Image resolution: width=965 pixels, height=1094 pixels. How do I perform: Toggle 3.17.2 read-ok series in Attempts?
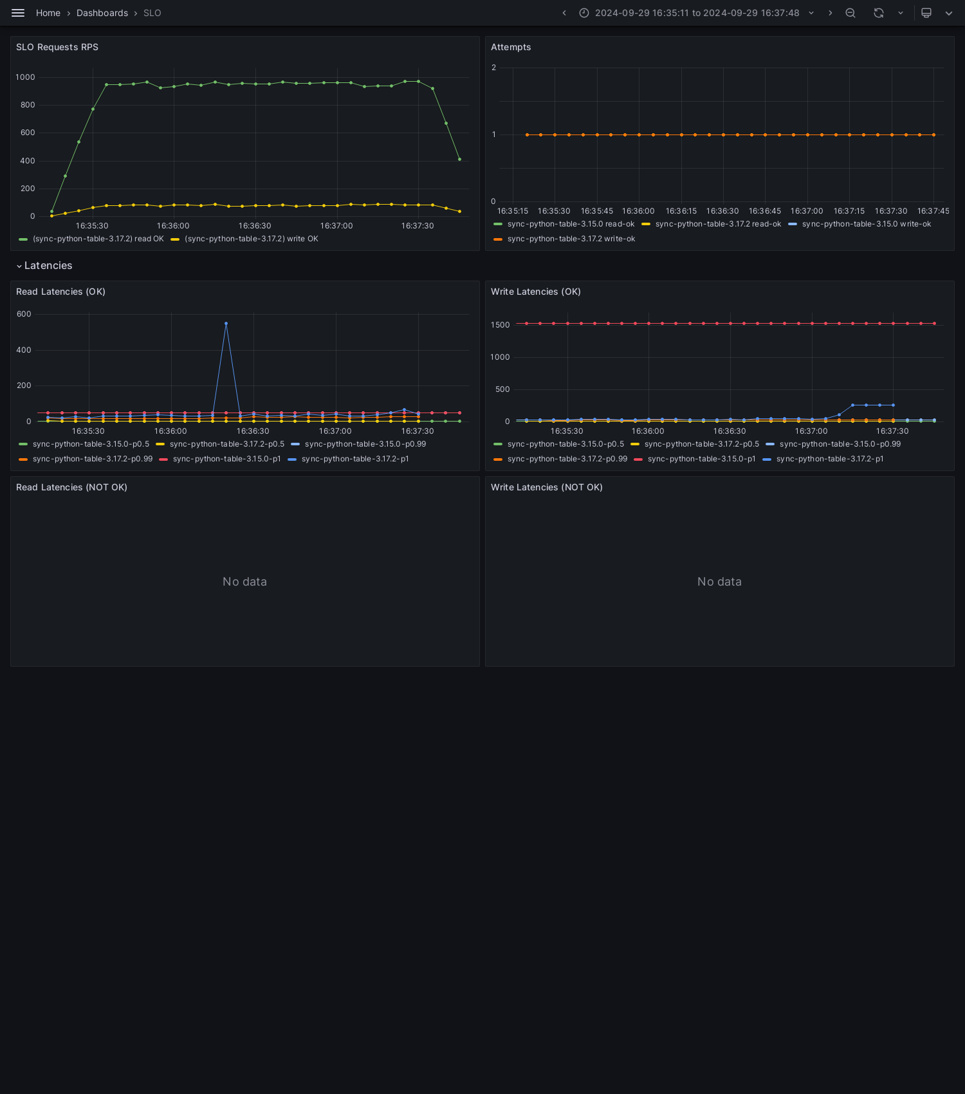[718, 224]
